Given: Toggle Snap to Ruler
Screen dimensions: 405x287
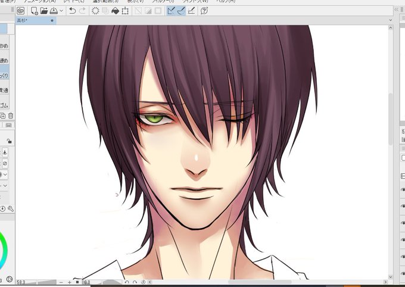Looking at the screenshot, I should pos(171,11).
